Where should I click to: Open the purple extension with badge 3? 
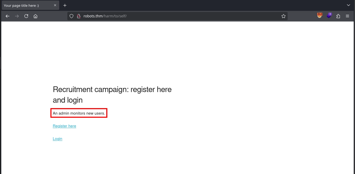pyautogui.click(x=329, y=16)
